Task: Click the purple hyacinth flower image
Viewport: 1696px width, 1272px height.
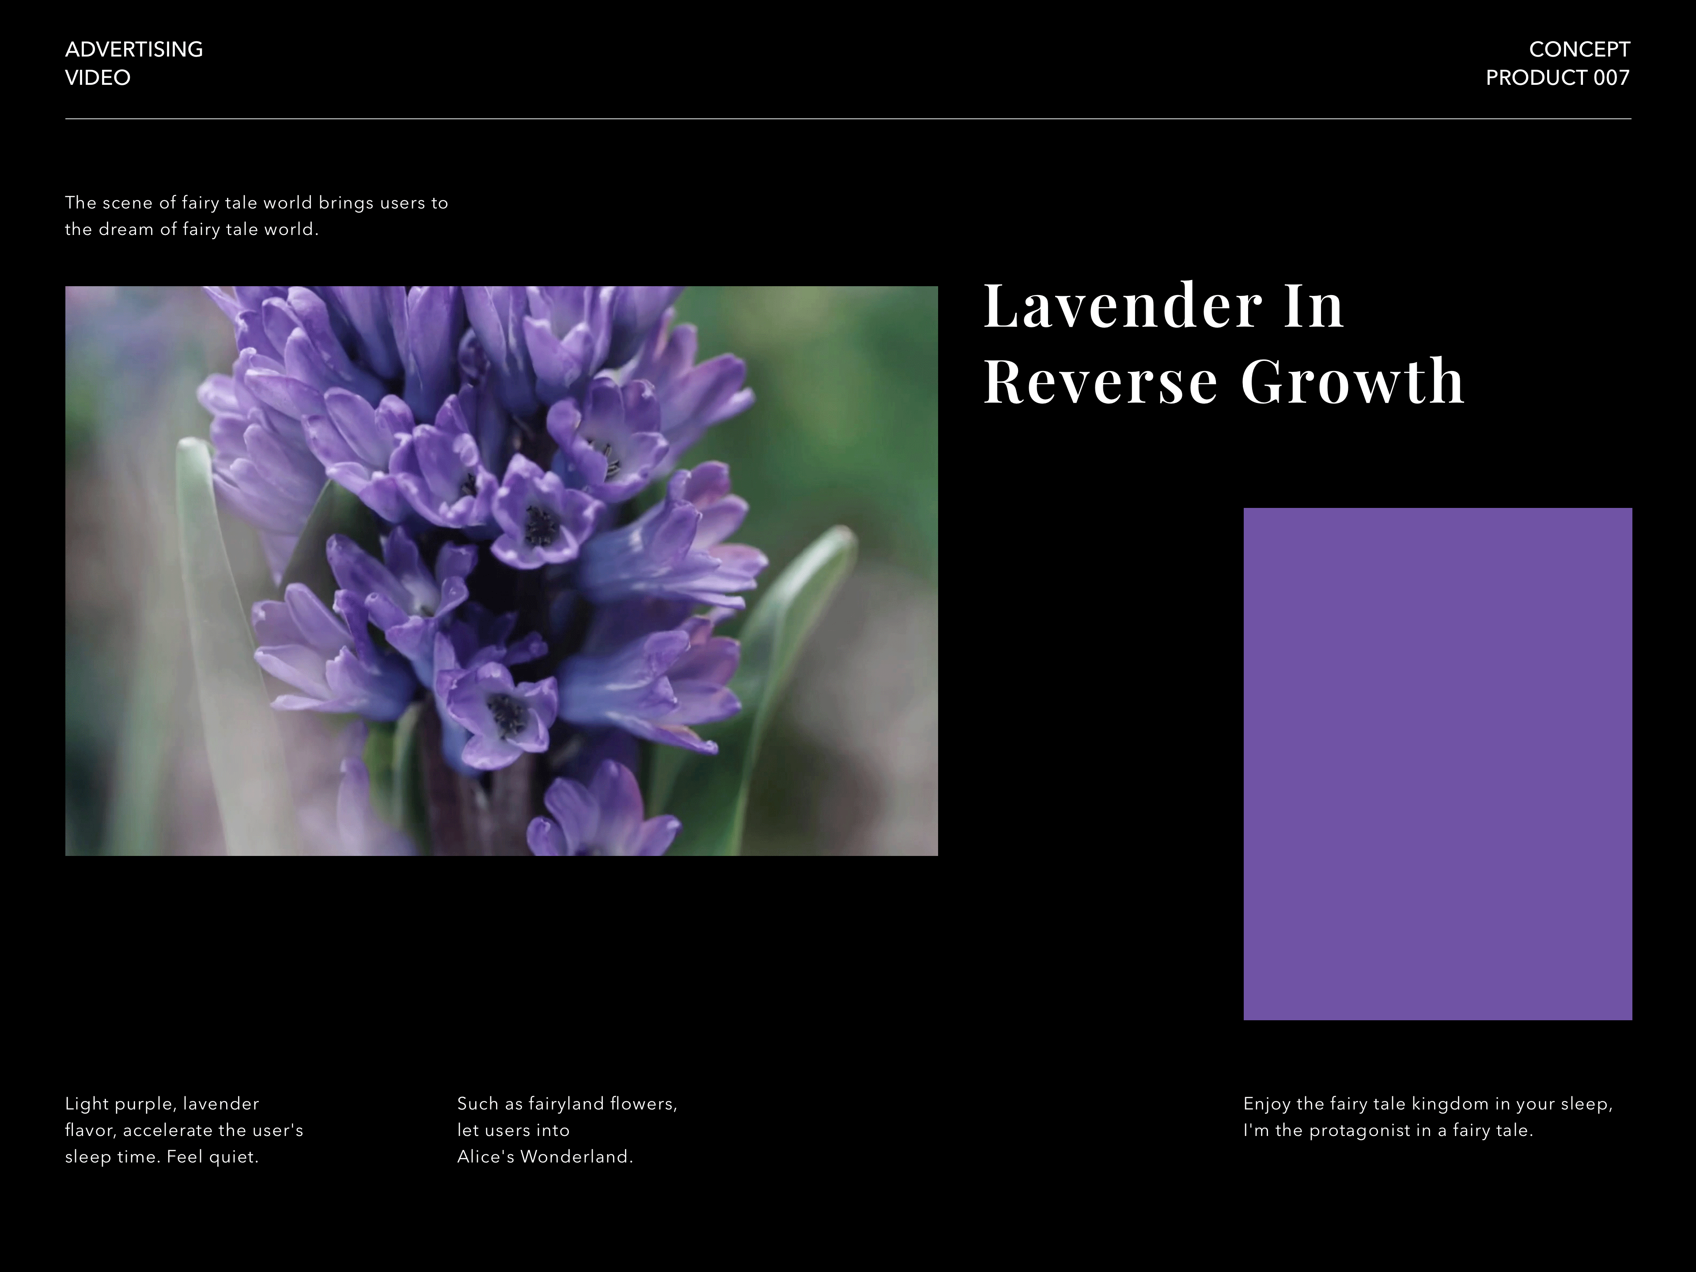Action: click(x=501, y=571)
